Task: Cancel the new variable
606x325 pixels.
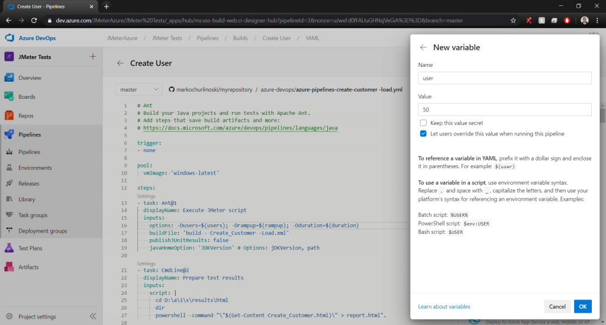Action: pyautogui.click(x=557, y=307)
